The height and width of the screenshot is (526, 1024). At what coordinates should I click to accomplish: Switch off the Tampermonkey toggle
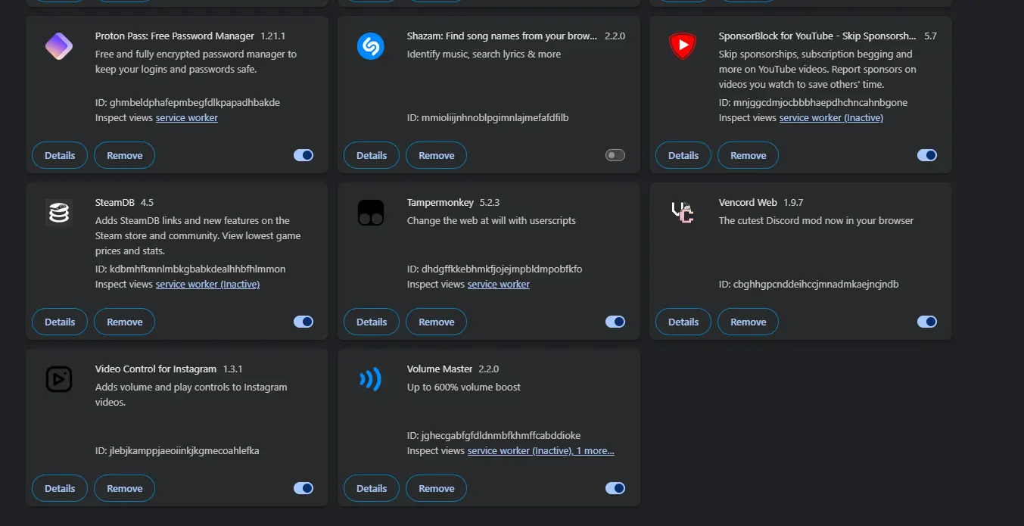(615, 322)
